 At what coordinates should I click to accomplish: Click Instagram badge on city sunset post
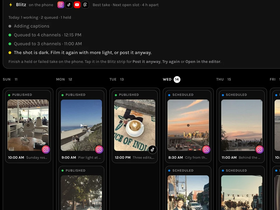tap(206, 149)
